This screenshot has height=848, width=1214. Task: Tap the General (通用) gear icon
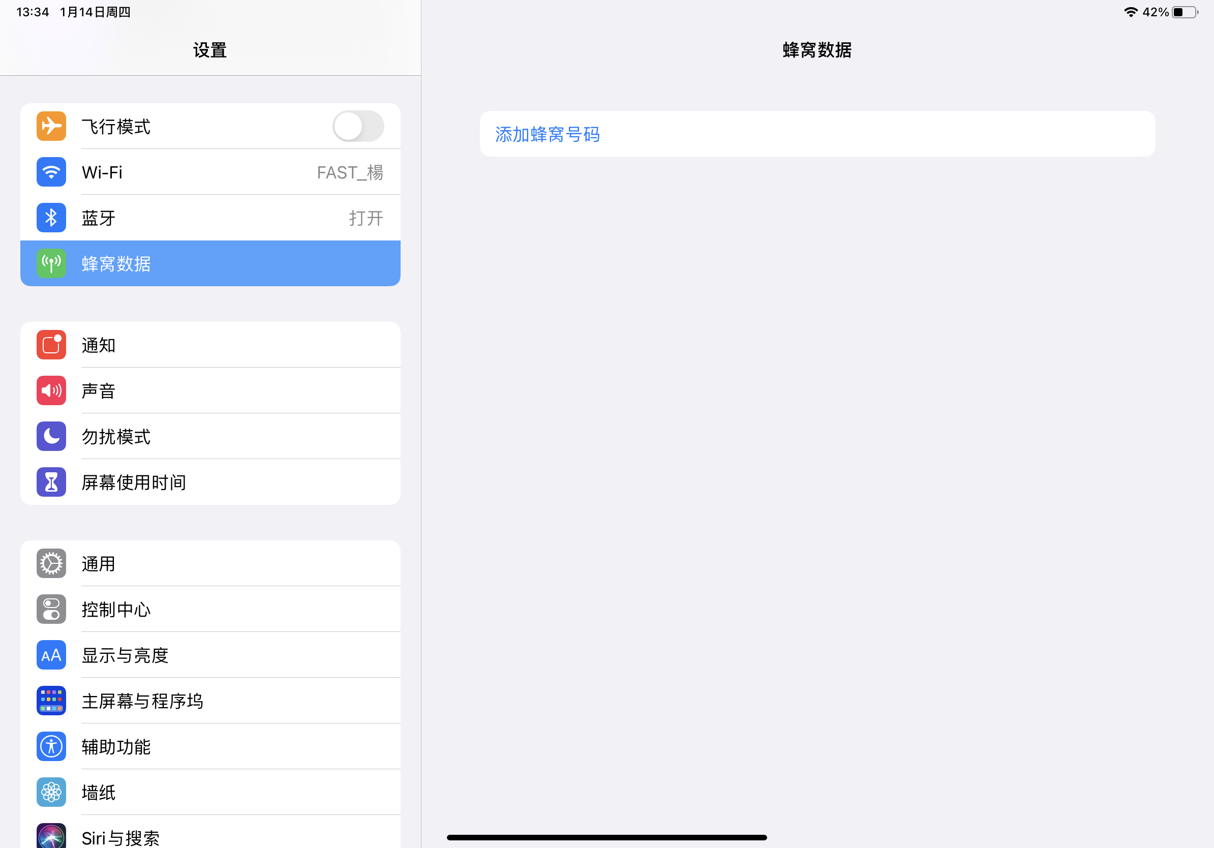[51, 564]
